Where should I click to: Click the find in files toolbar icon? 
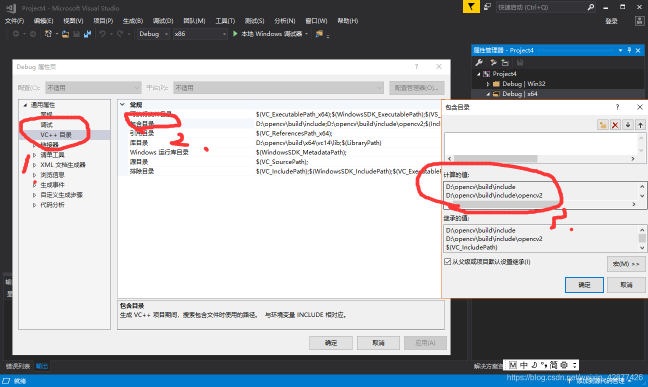pyautogui.click(x=319, y=34)
